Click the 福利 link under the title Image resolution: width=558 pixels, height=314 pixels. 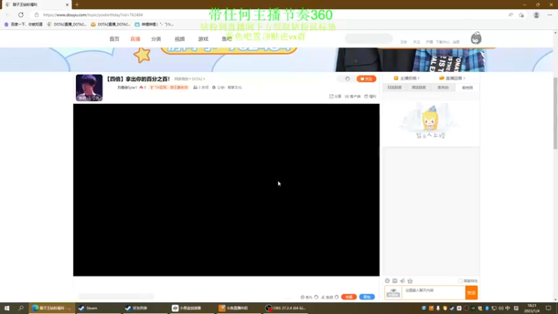click(370, 96)
